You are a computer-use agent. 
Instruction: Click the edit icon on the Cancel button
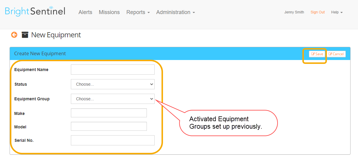tap(330, 54)
